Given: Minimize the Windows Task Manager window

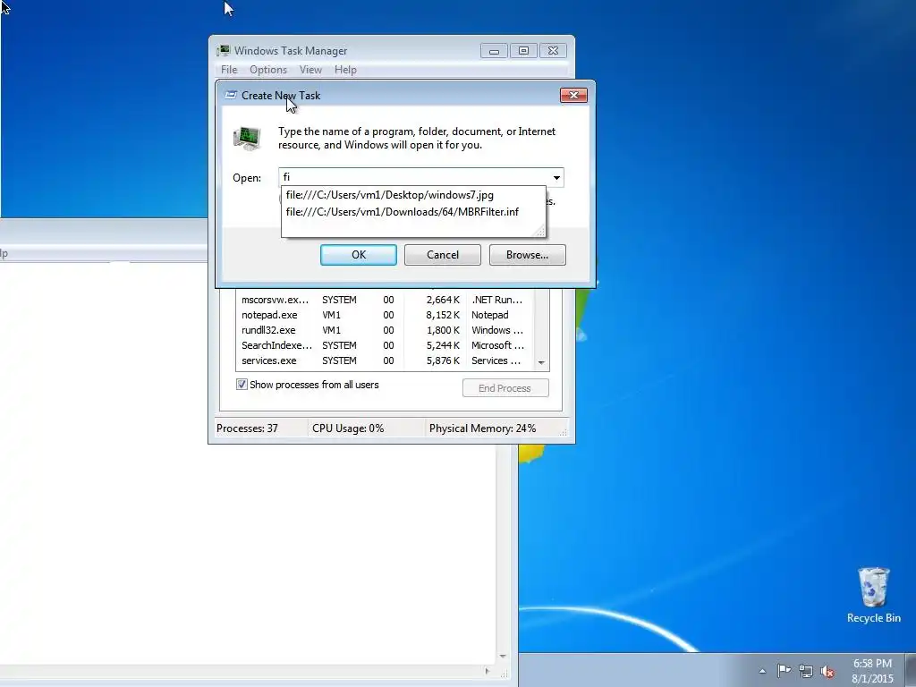Looking at the screenshot, I should pyautogui.click(x=494, y=51).
